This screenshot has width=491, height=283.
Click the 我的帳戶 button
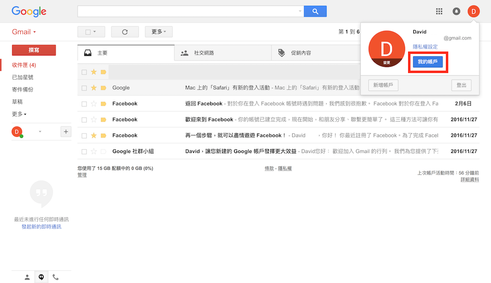428,62
